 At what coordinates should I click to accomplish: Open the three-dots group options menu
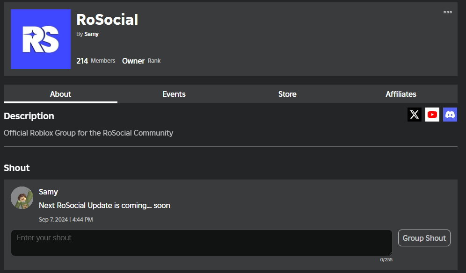click(x=448, y=12)
